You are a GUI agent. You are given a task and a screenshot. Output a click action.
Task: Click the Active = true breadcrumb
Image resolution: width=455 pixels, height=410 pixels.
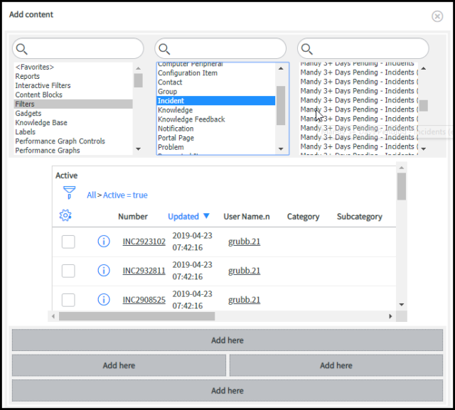click(125, 195)
